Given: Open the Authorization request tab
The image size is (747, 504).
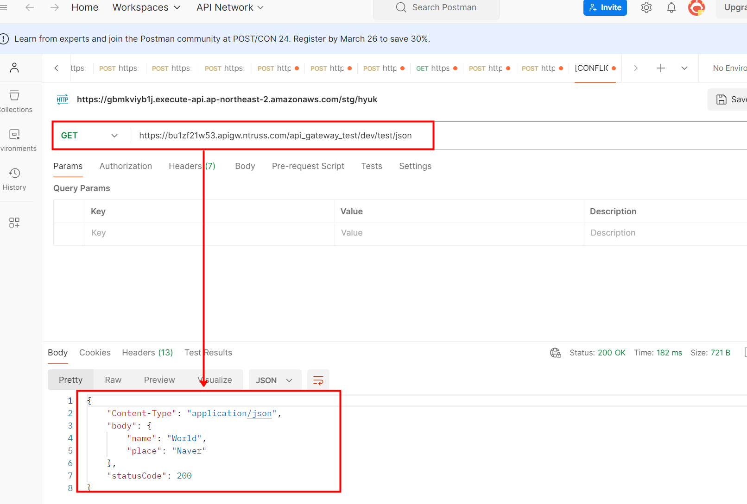Looking at the screenshot, I should tap(126, 166).
